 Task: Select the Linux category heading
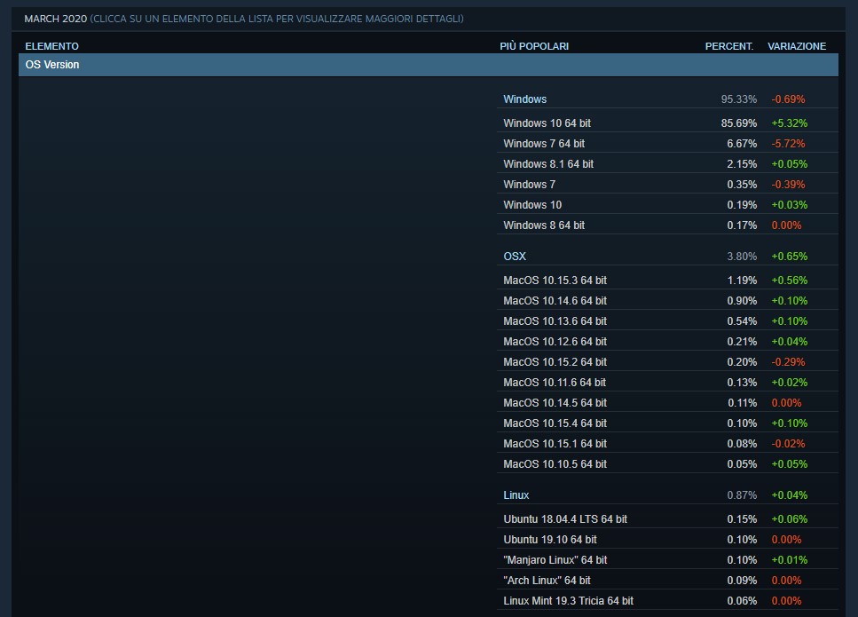(x=516, y=494)
